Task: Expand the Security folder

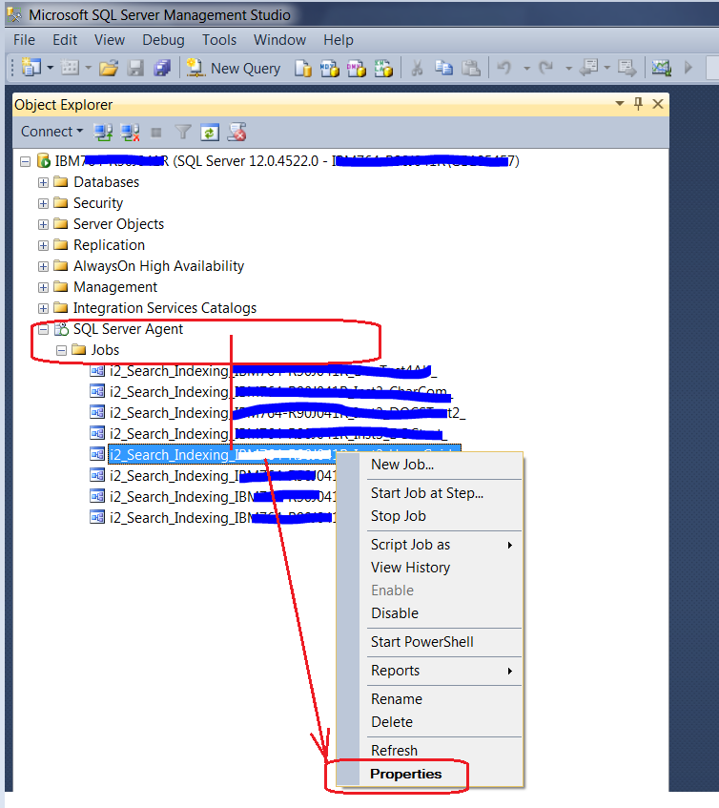Action: 43,203
